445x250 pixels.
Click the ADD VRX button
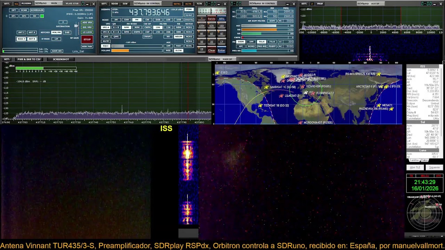(87, 23)
